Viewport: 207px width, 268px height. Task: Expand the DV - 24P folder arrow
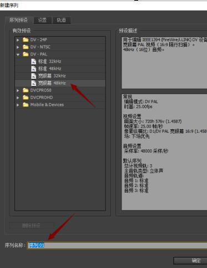click(x=18, y=40)
